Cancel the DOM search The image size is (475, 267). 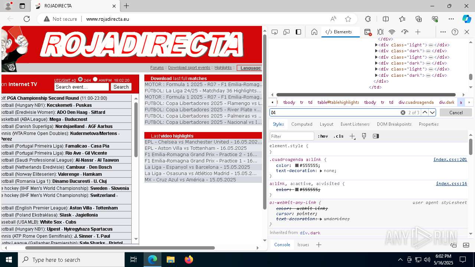point(456,112)
